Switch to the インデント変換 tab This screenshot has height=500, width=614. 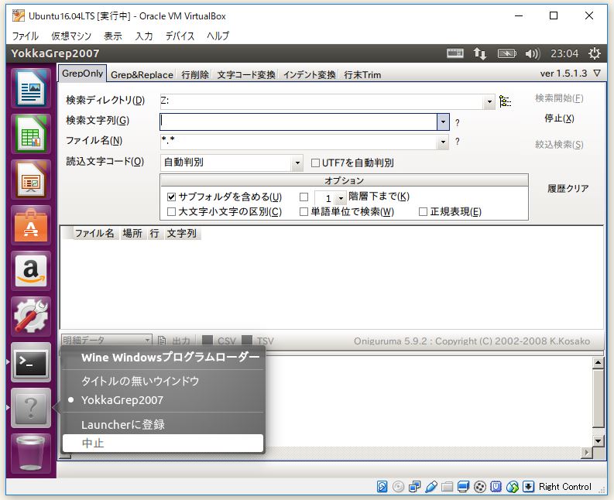(x=310, y=75)
